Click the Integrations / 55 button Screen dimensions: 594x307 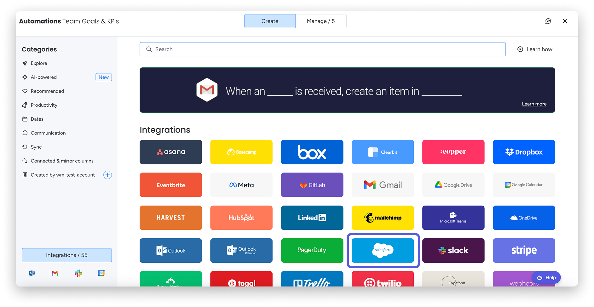67,255
